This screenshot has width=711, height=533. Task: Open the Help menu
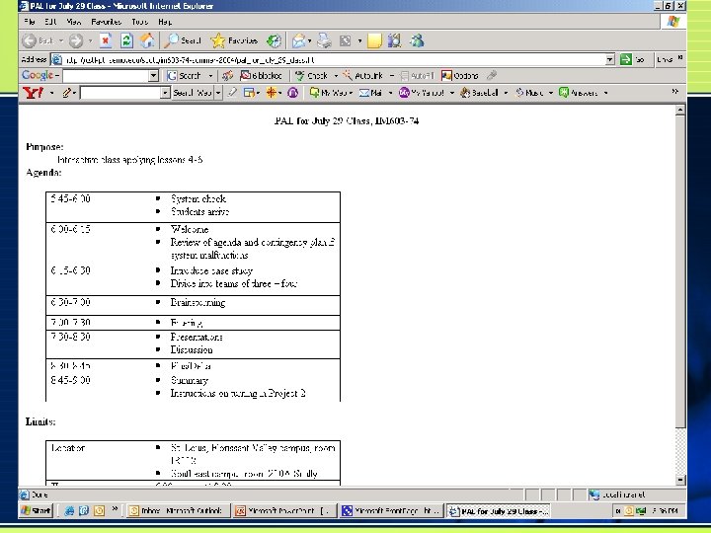point(165,22)
